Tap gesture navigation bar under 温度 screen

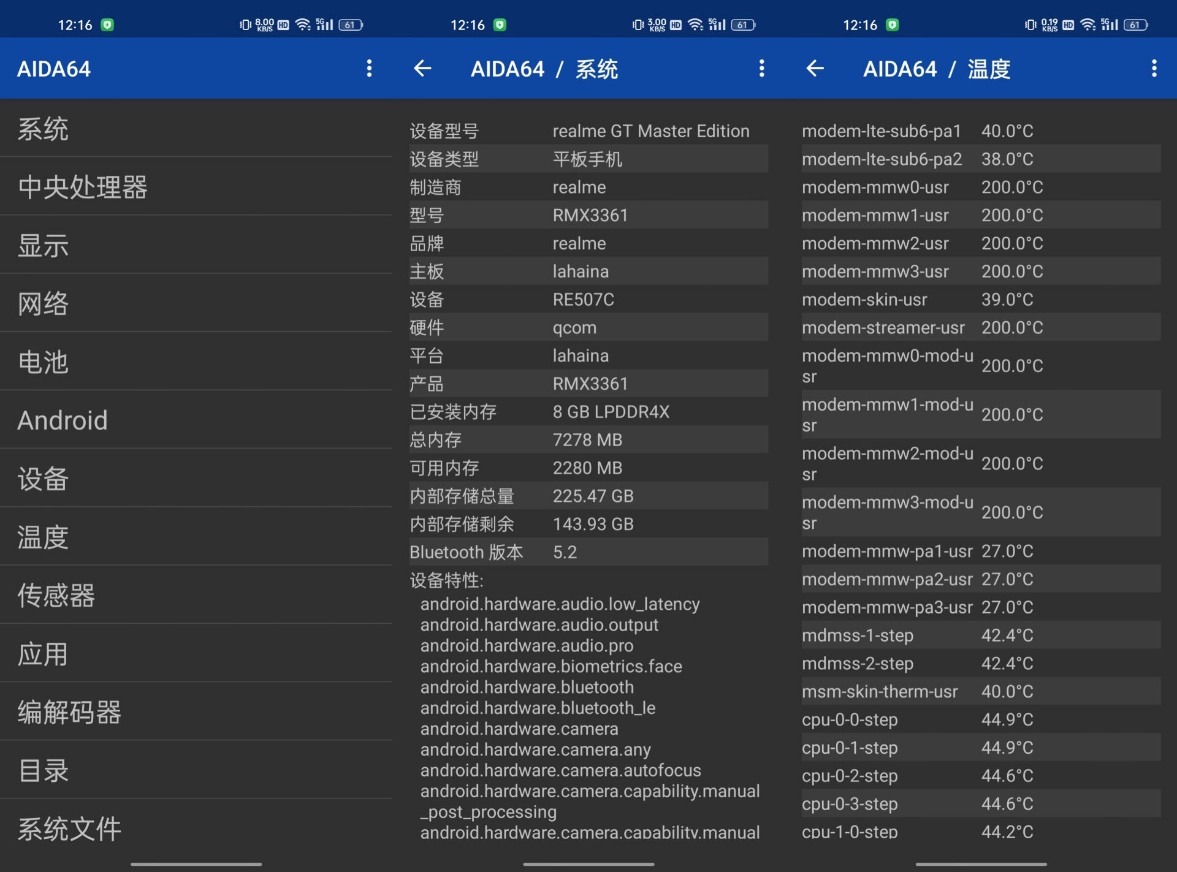pyautogui.click(x=981, y=864)
